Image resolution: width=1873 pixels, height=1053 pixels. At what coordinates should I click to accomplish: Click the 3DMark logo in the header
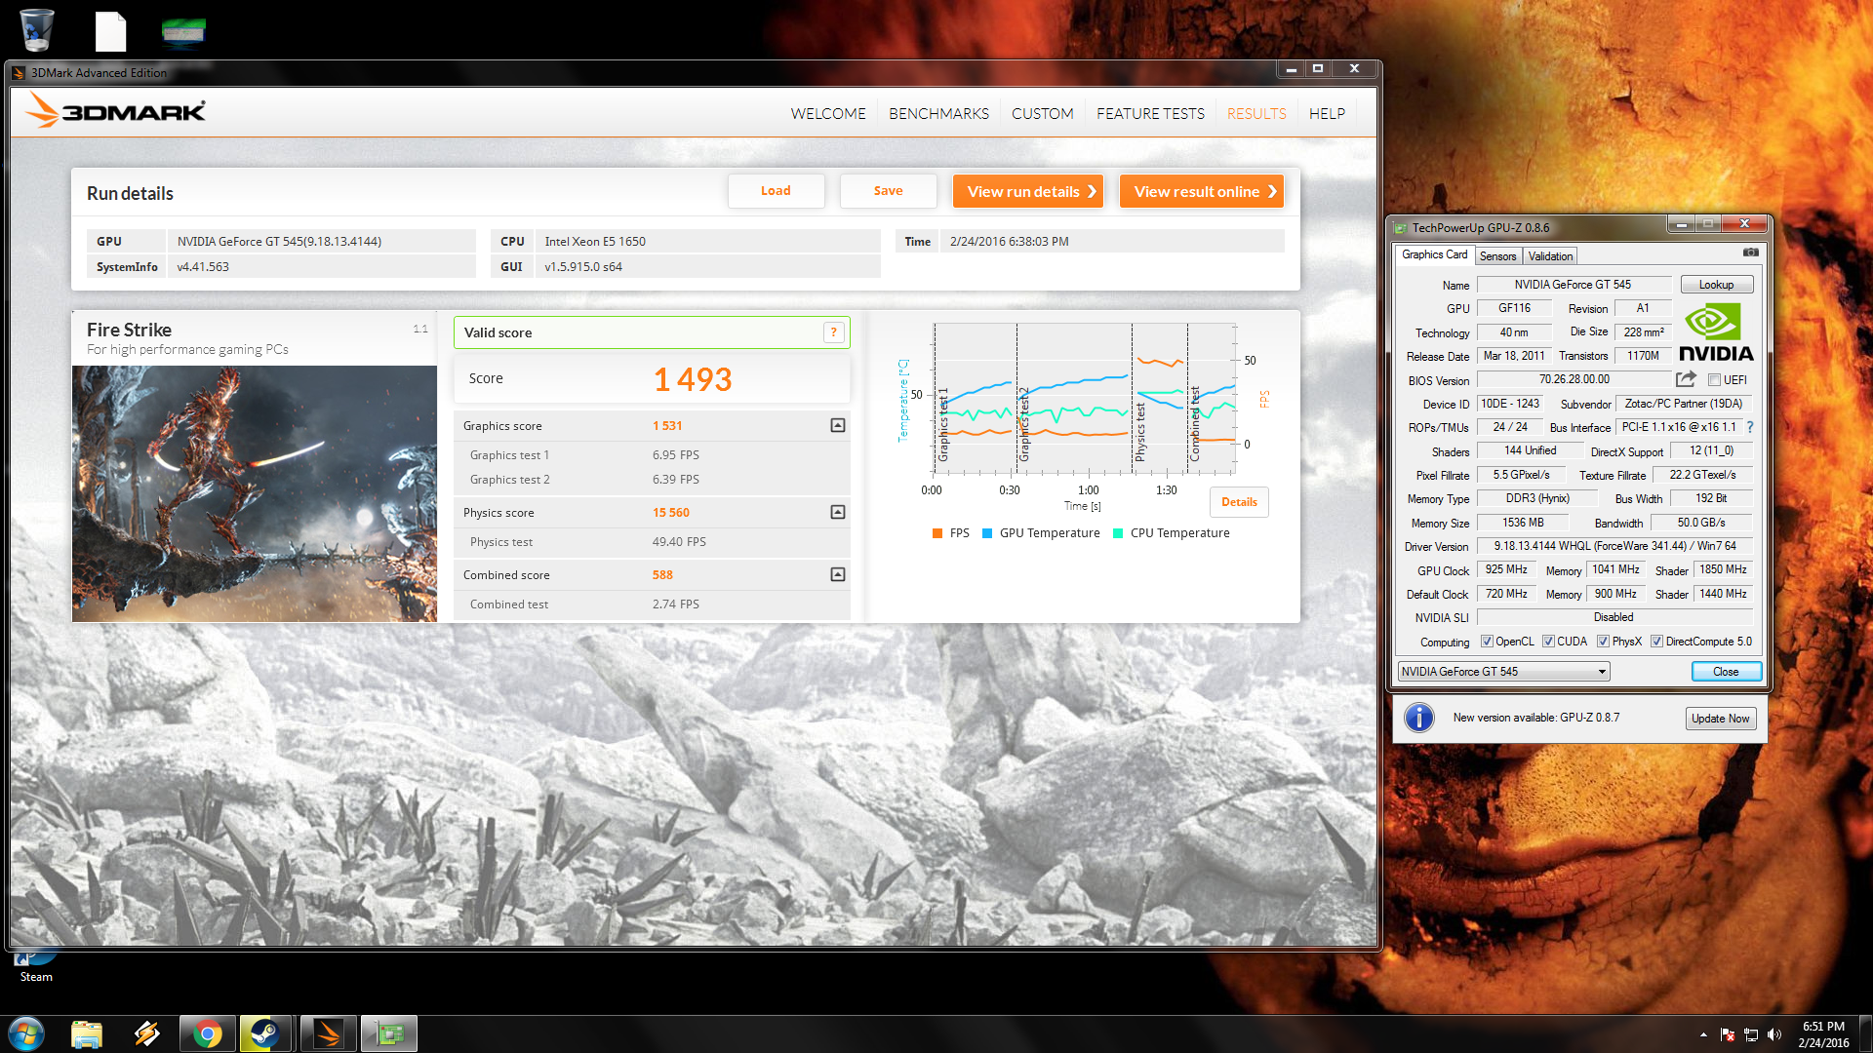point(115,111)
